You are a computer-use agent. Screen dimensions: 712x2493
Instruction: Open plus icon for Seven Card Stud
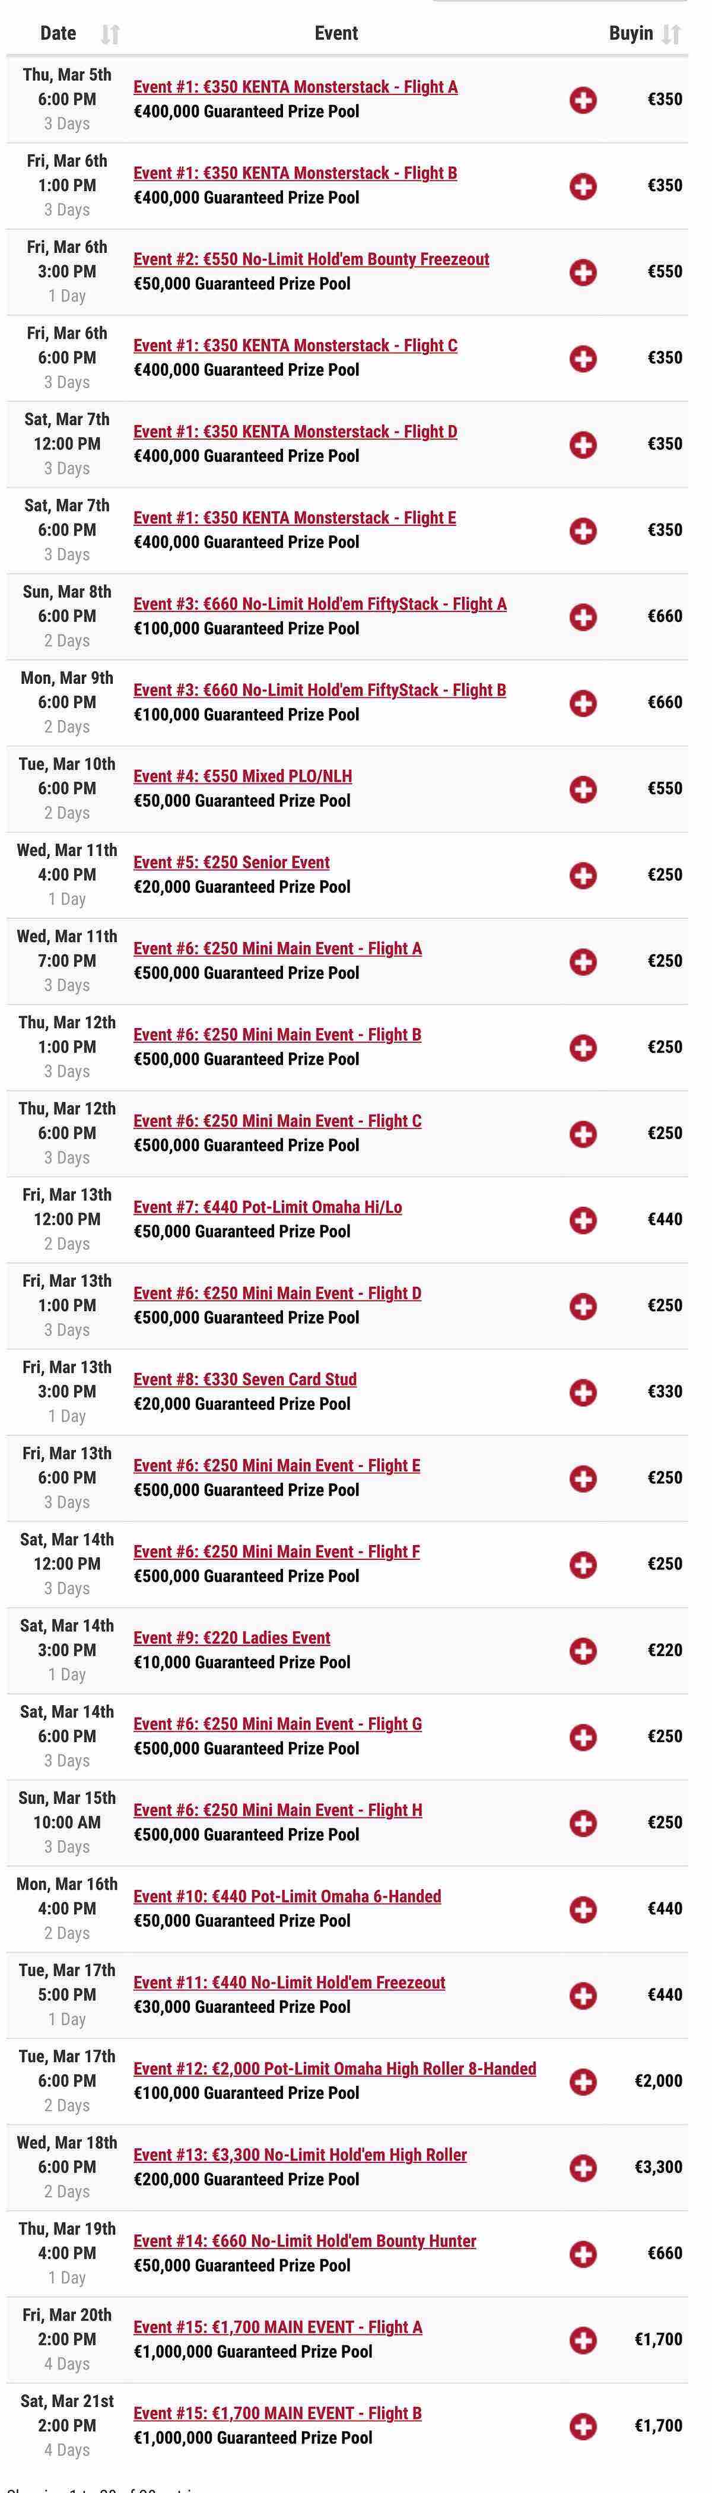(583, 1392)
